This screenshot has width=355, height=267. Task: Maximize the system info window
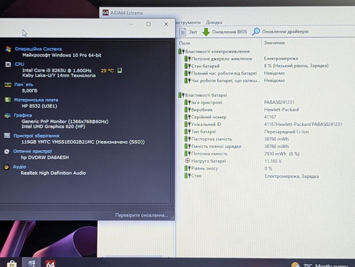[149, 24]
